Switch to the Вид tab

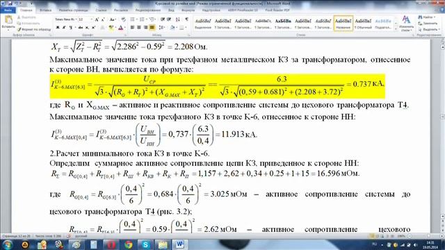[171, 10]
